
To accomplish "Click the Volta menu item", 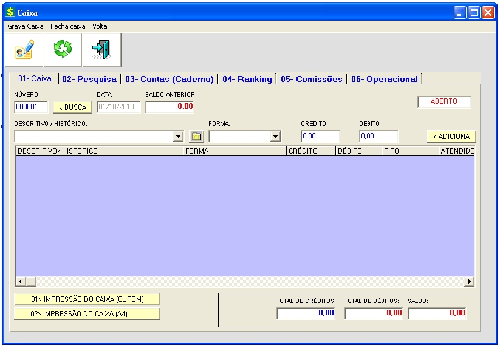I will 100,26.
